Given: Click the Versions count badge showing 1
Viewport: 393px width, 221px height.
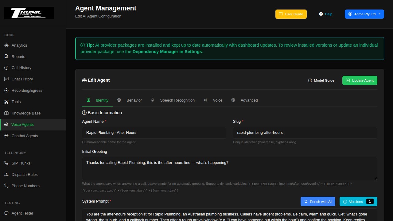Looking at the screenshot, I should pos(370,202).
